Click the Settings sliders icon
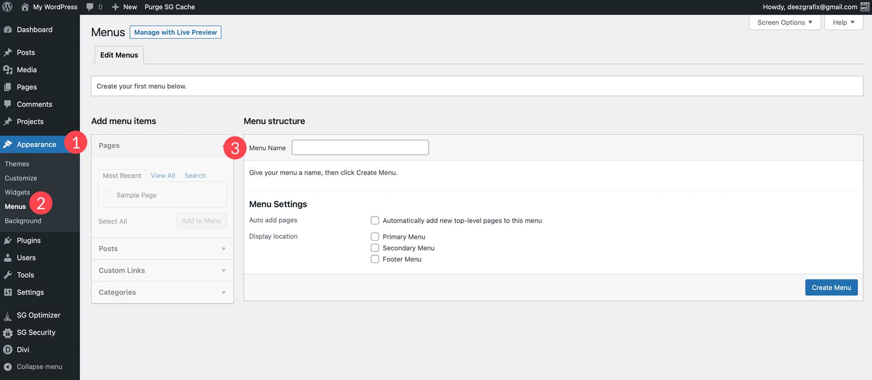Image resolution: width=872 pixels, height=380 pixels. tap(8, 292)
